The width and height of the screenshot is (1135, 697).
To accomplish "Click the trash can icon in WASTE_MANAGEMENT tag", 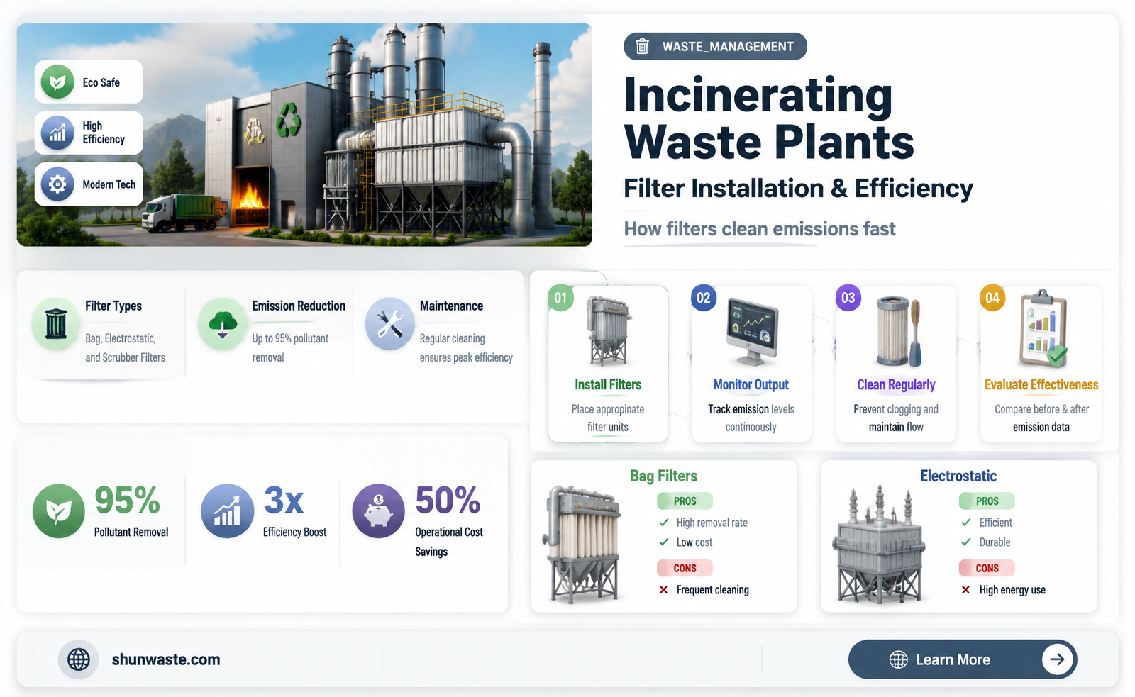I will (642, 46).
